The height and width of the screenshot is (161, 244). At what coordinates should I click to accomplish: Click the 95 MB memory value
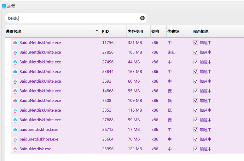pos(134,91)
